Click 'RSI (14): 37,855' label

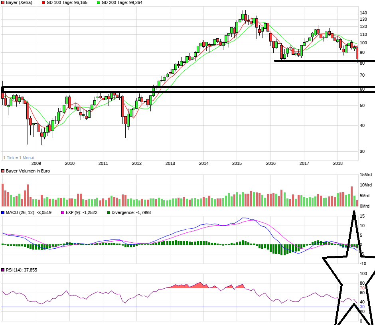[22, 270]
